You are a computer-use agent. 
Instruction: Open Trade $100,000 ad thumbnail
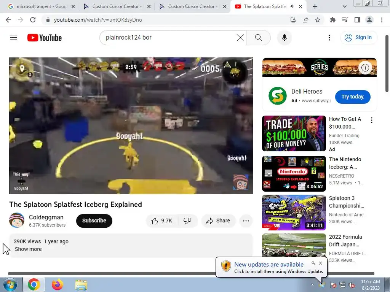(294, 133)
